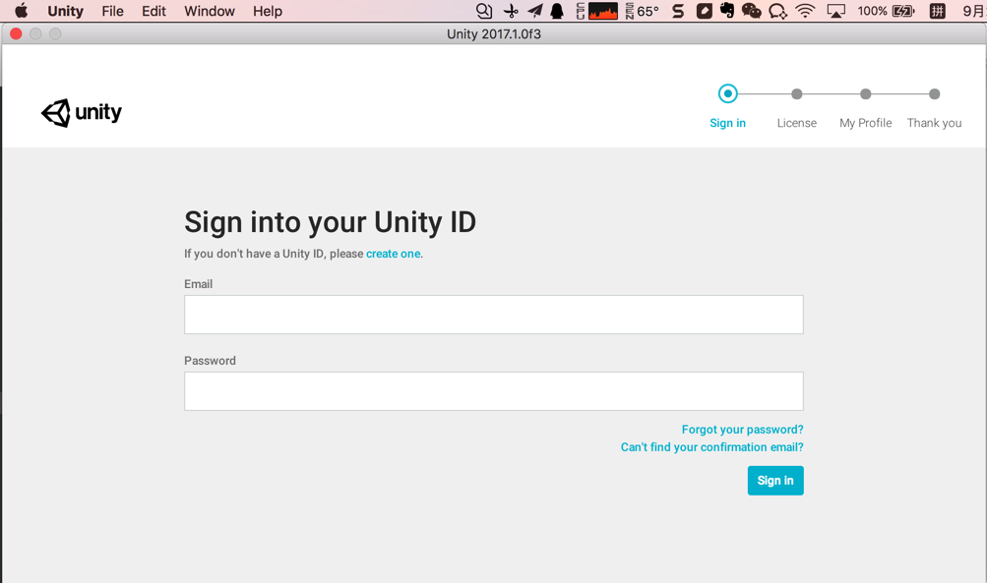The image size is (987, 583).
Task: Select the Thank you step dot
Action: tap(934, 93)
